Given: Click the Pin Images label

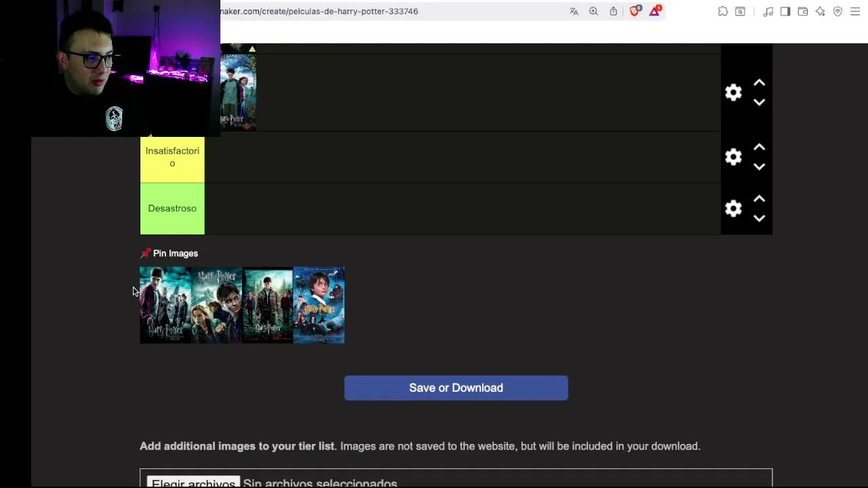Looking at the screenshot, I should pyautogui.click(x=176, y=253).
